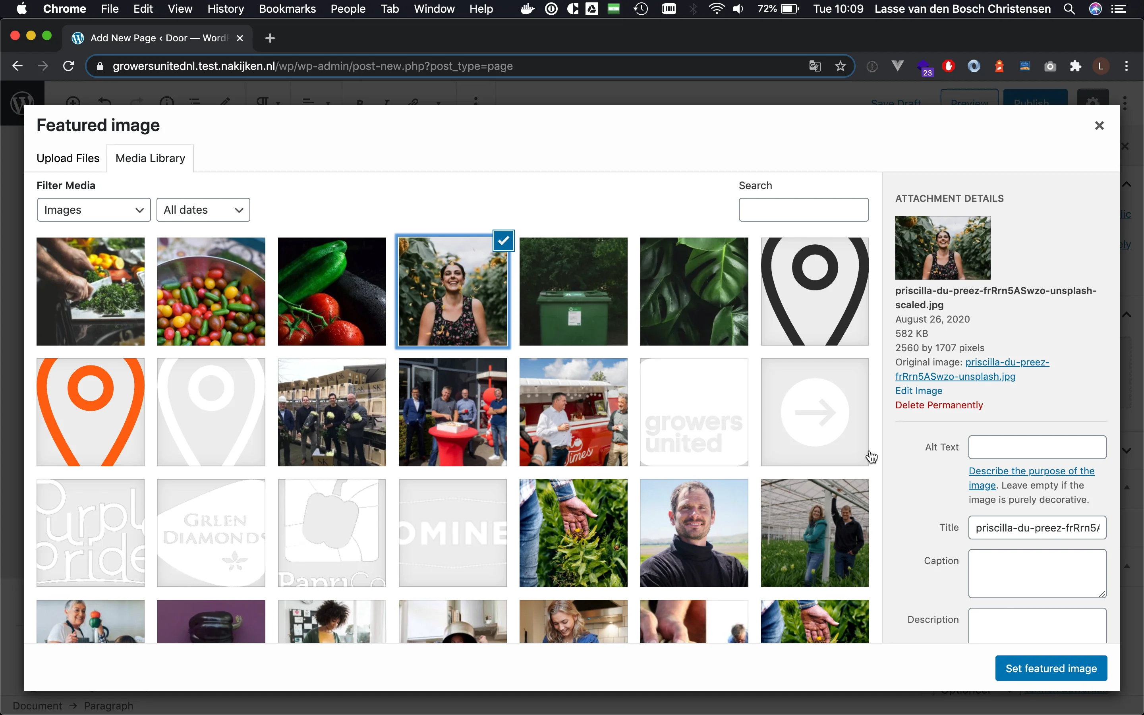Screen dimensions: 1144x715
Task: Select the cucumber and tomatoes thumbnail
Action: pos(332,291)
